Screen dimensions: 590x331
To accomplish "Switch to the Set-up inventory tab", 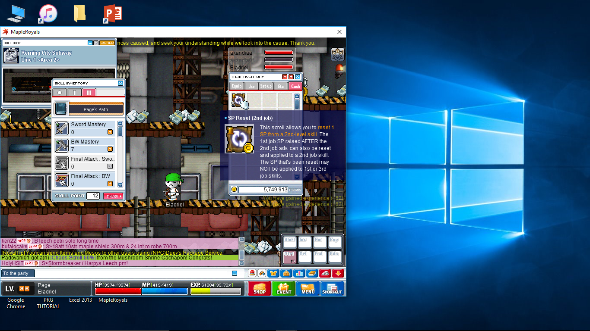I will pos(266,86).
